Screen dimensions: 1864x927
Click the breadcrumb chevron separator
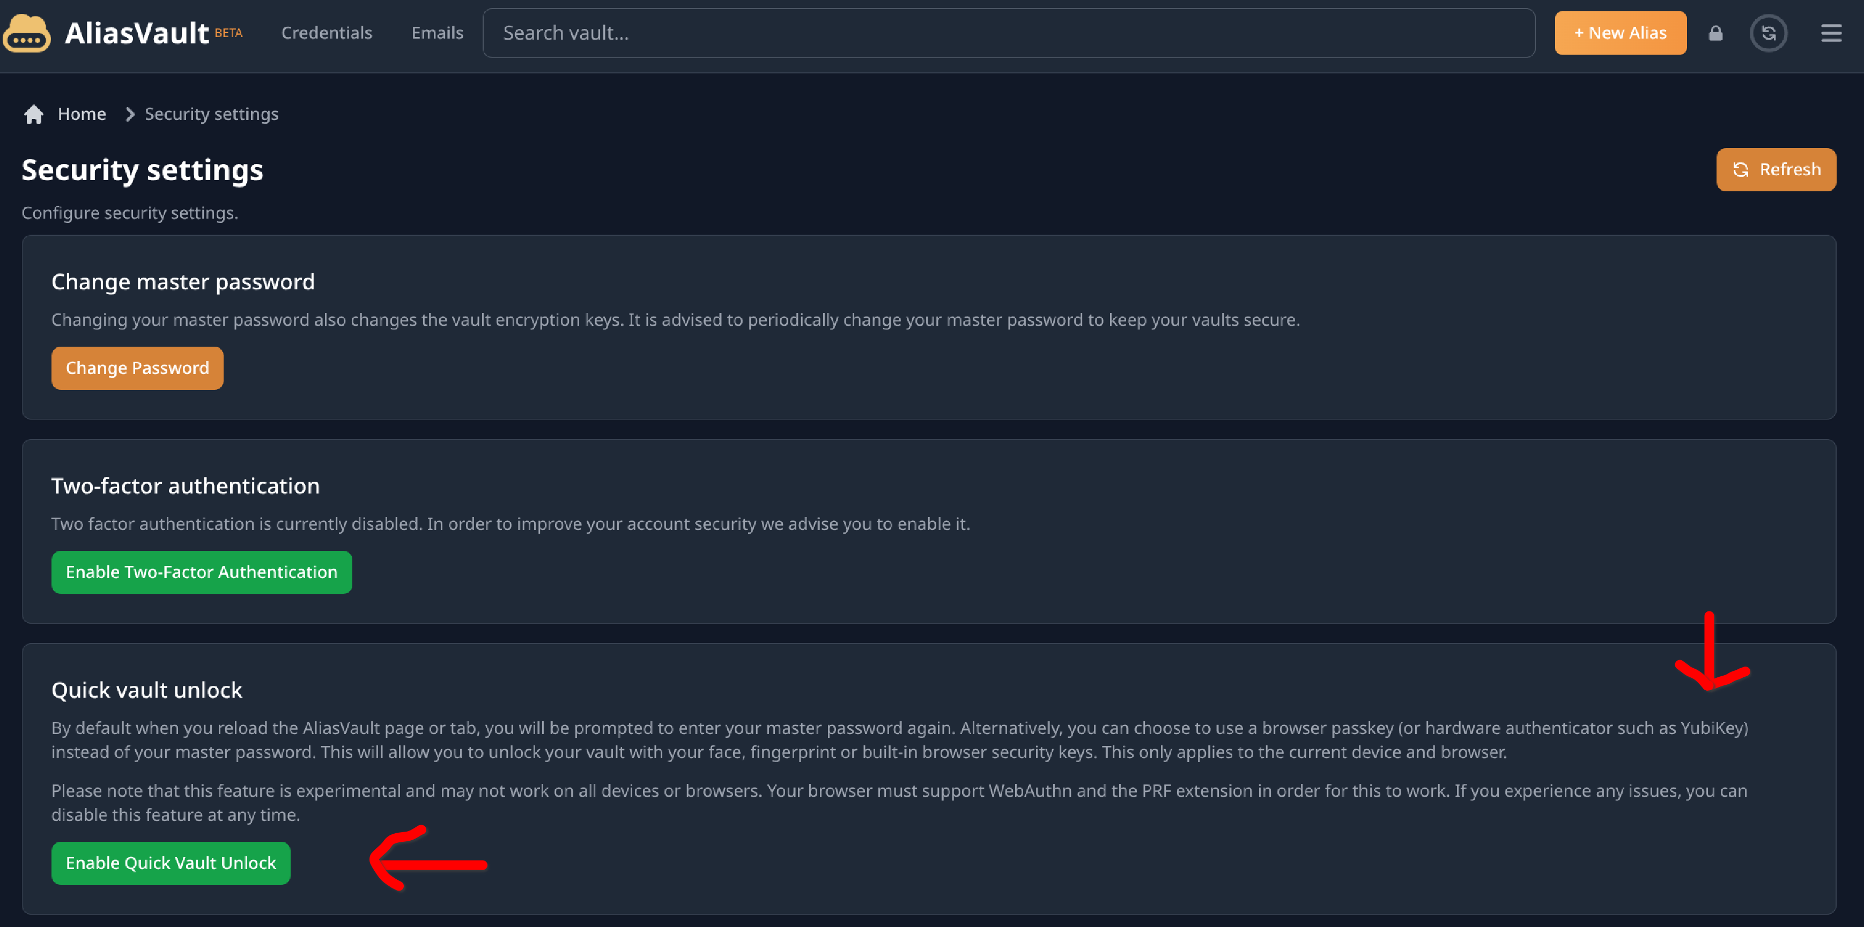pyautogui.click(x=130, y=114)
